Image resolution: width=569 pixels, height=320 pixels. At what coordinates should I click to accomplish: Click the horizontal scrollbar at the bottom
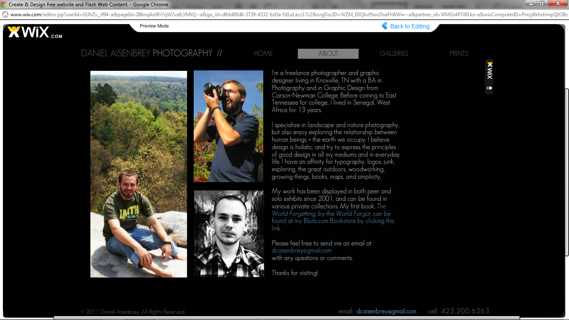coord(287,318)
